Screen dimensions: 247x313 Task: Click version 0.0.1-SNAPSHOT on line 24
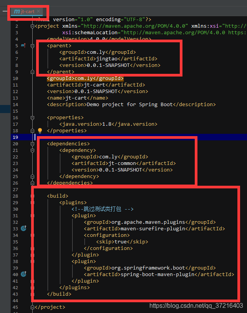pos(122,170)
